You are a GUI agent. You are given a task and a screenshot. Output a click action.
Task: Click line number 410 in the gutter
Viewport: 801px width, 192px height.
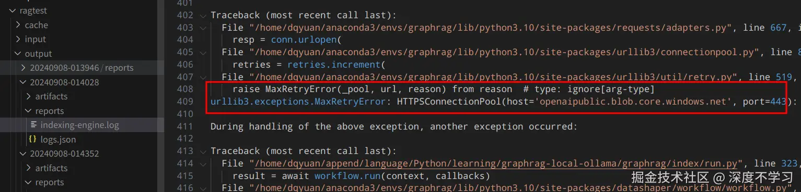click(x=185, y=114)
